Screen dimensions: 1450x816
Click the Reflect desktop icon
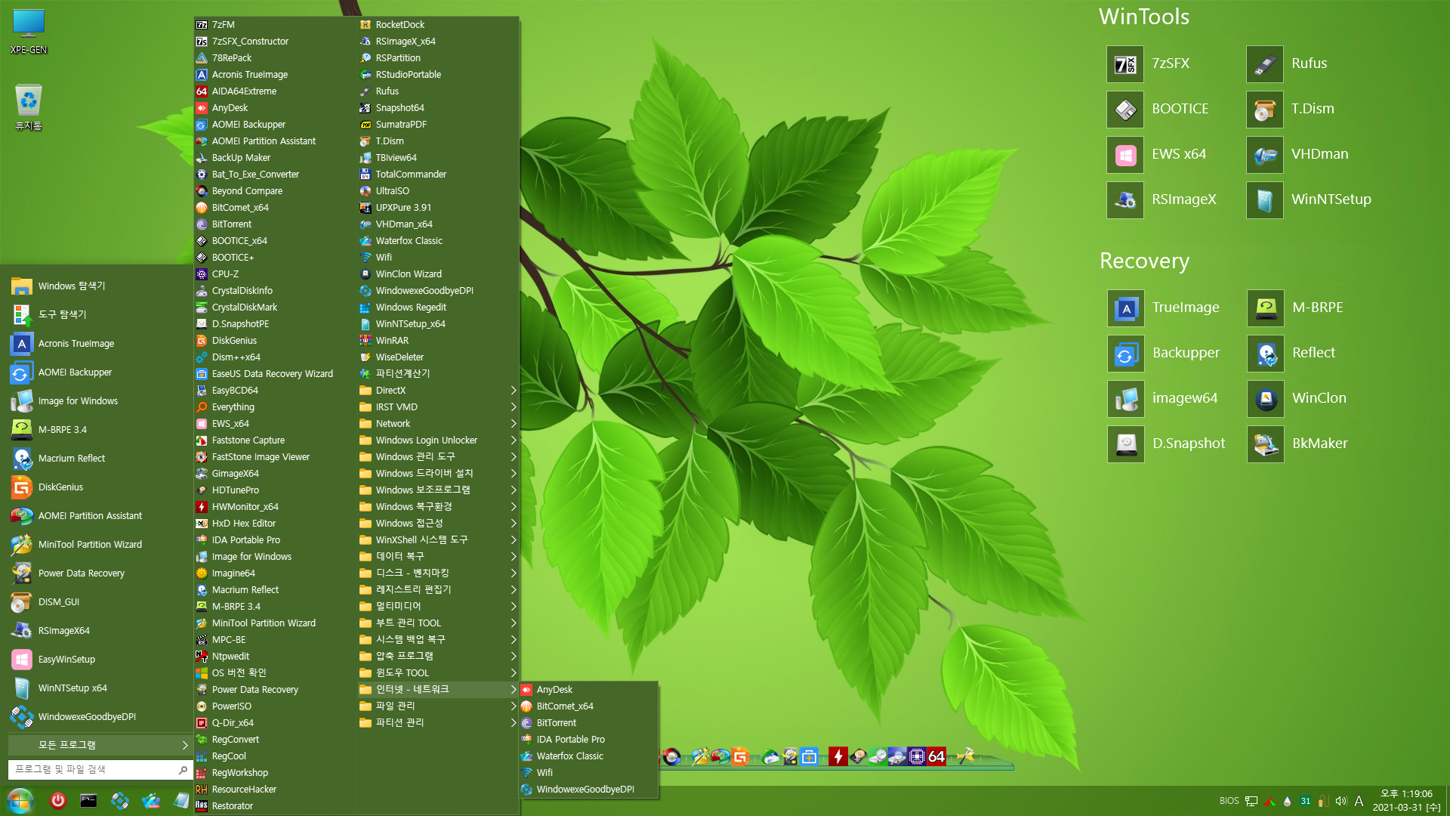[1266, 354]
